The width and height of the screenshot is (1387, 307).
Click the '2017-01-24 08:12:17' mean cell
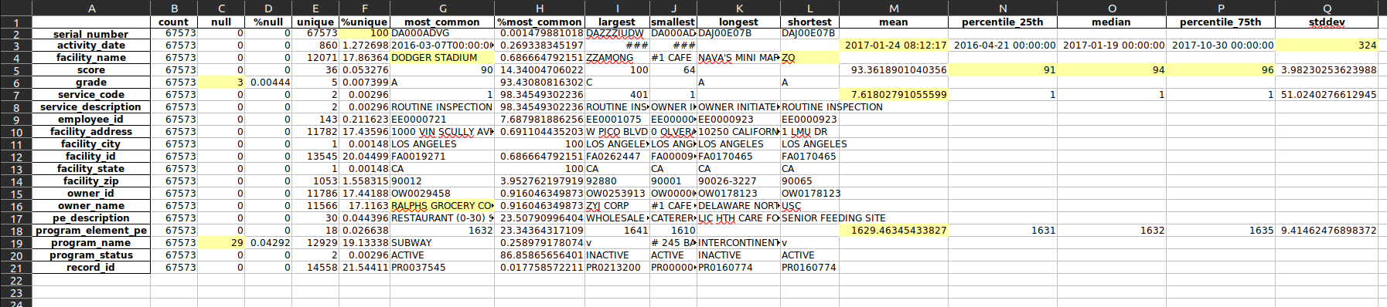(x=894, y=46)
